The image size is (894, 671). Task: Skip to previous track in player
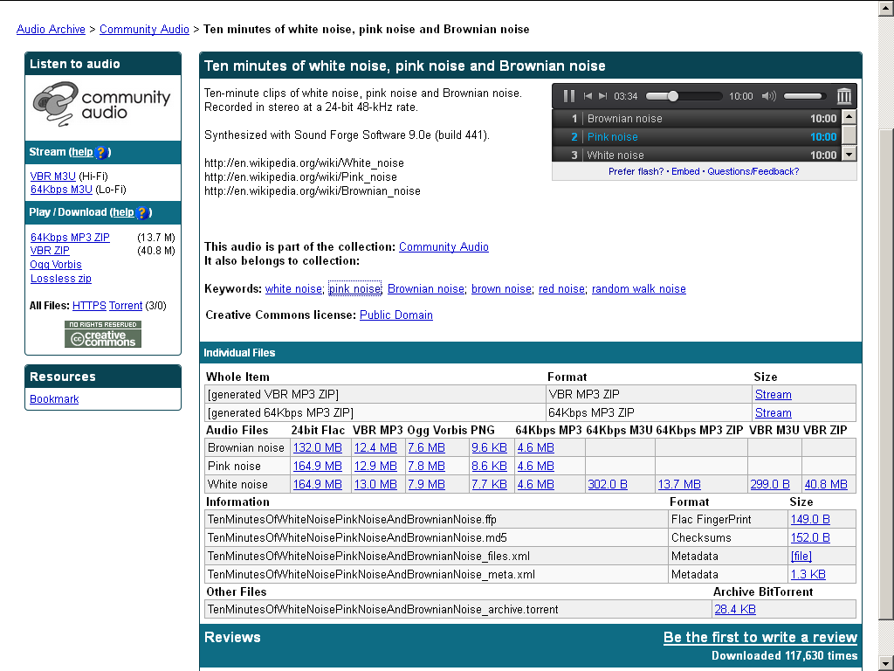(x=588, y=96)
